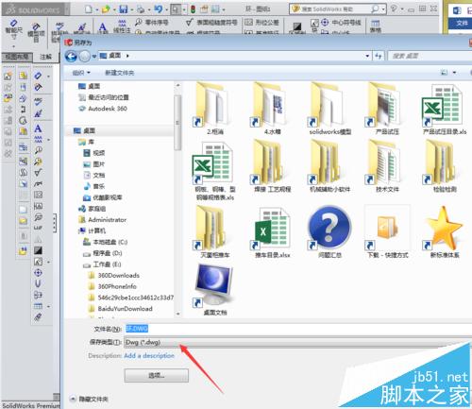
Task: Click the Options (选项...) button
Action: pos(157,375)
